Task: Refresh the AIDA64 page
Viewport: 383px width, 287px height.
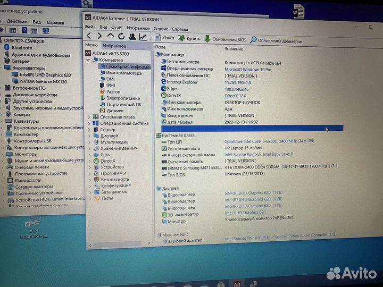Action: point(121,36)
